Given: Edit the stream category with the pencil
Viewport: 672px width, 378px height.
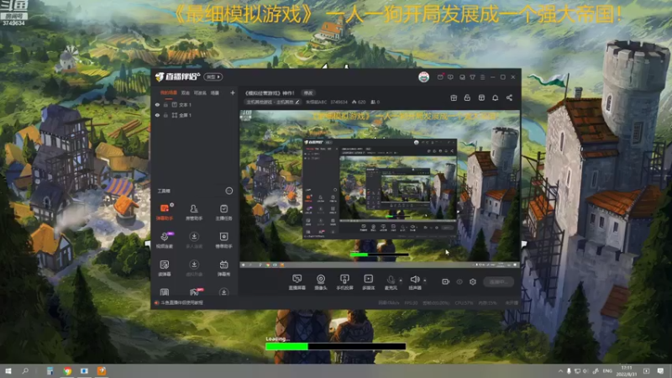Looking at the screenshot, I should tap(297, 102).
